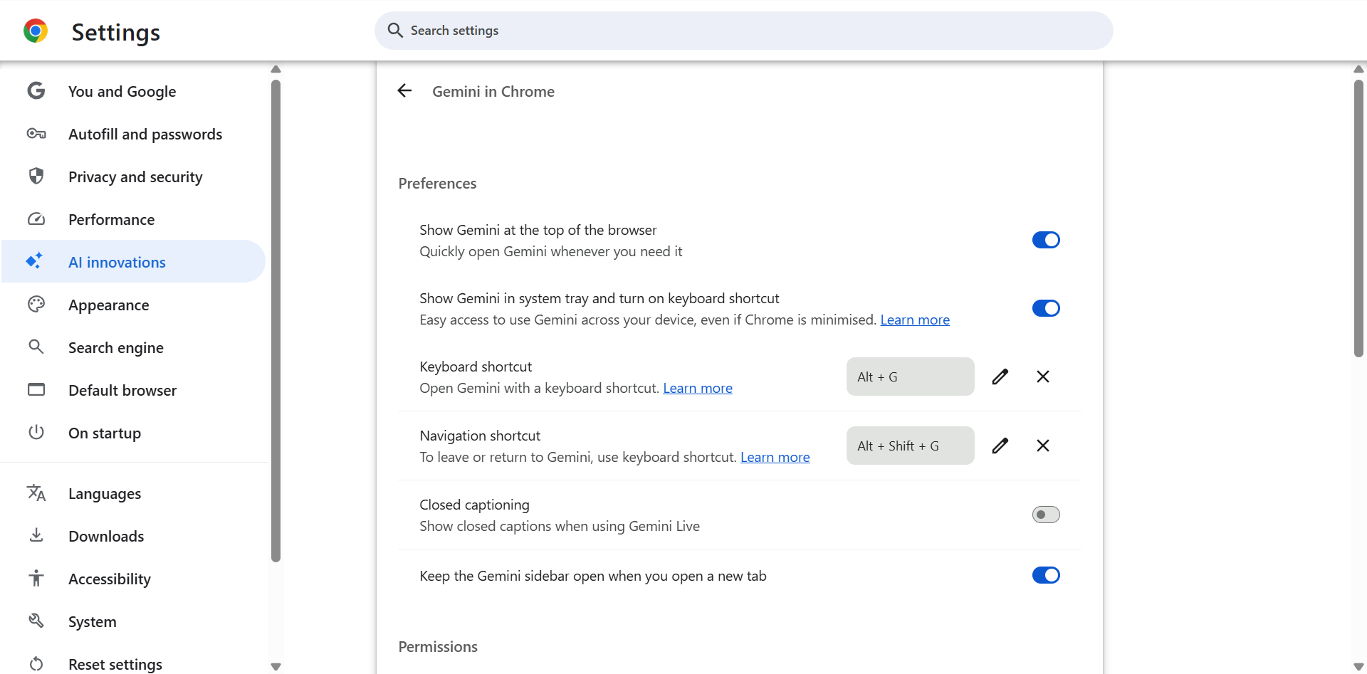The image size is (1367, 674).
Task: Click the Gemini in Chrome page title
Action: 493,91
